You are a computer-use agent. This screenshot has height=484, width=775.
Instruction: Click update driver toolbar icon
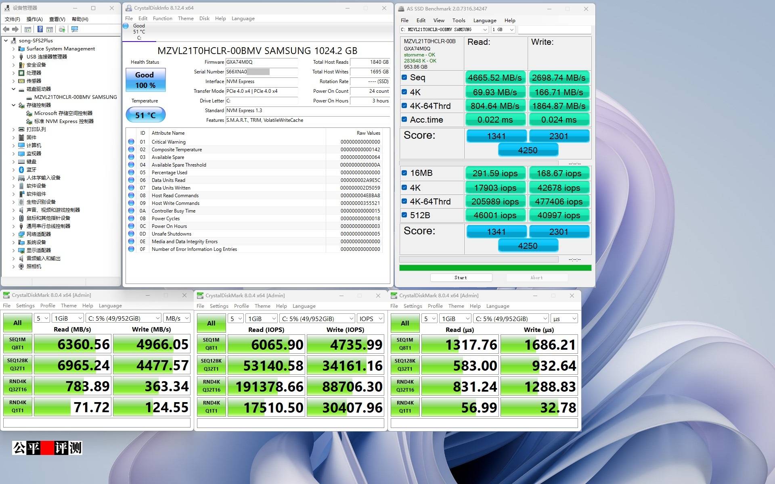[x=62, y=29]
